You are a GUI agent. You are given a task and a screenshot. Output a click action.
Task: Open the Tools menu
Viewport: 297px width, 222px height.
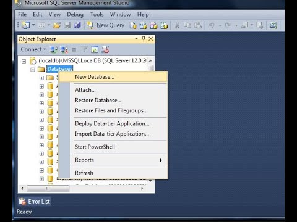coord(97,15)
